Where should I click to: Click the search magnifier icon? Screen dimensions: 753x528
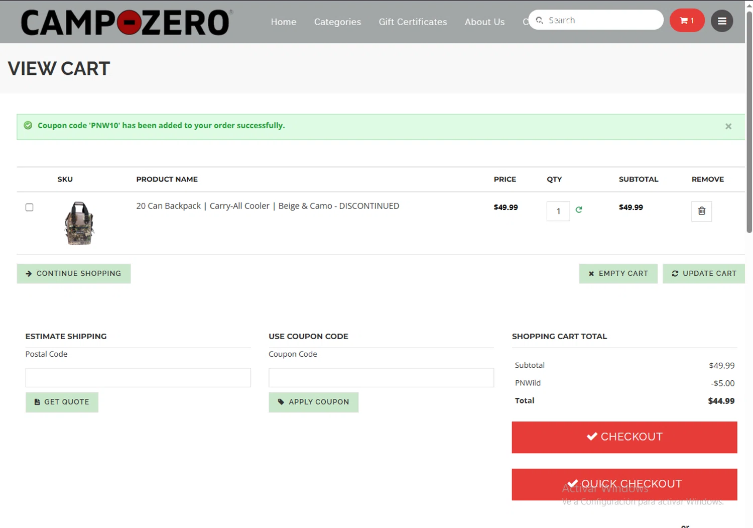(540, 21)
